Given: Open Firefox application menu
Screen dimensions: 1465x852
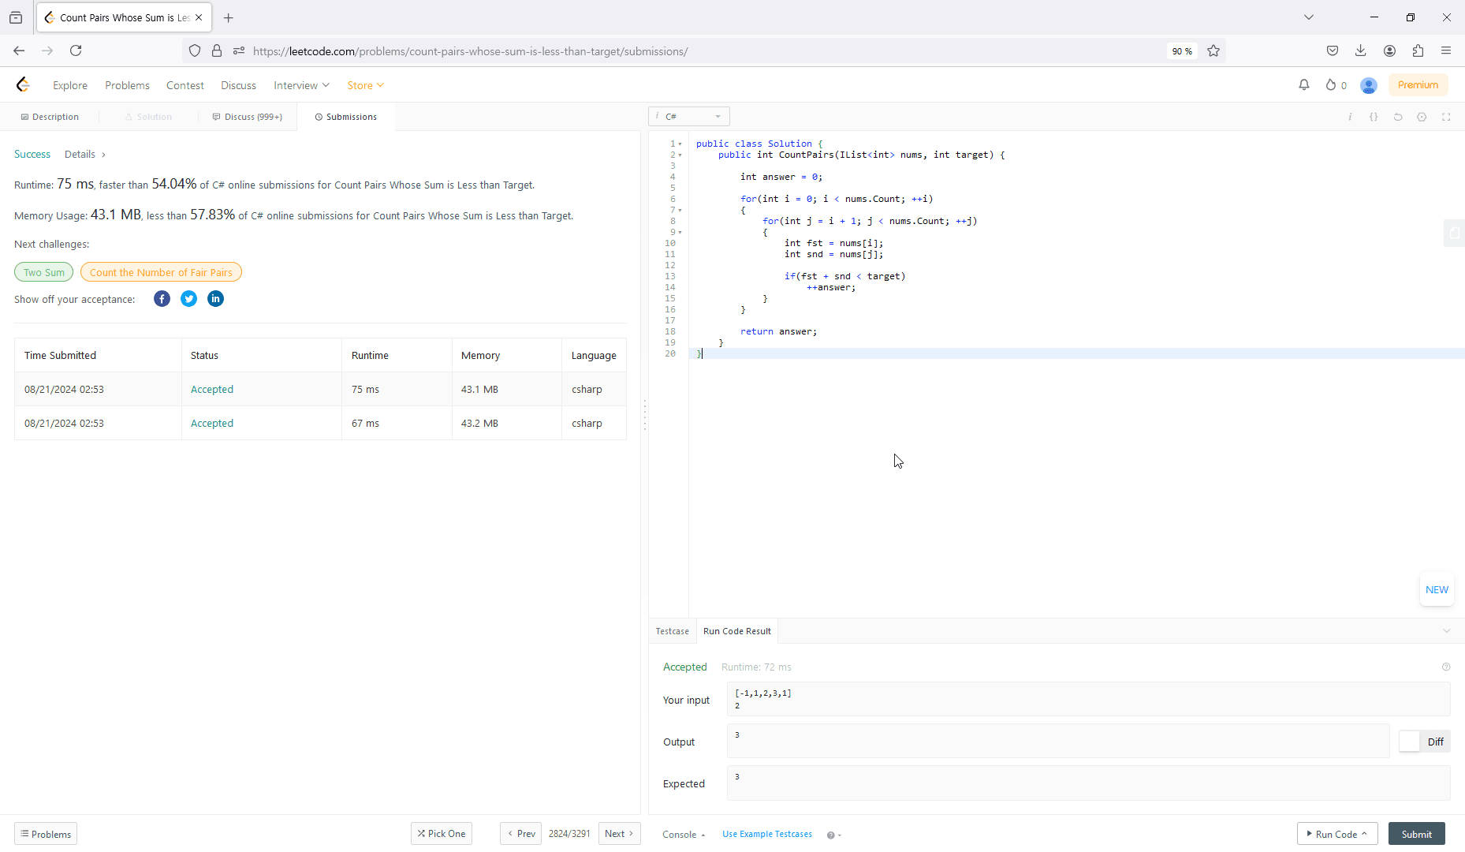Looking at the screenshot, I should [x=1446, y=50].
